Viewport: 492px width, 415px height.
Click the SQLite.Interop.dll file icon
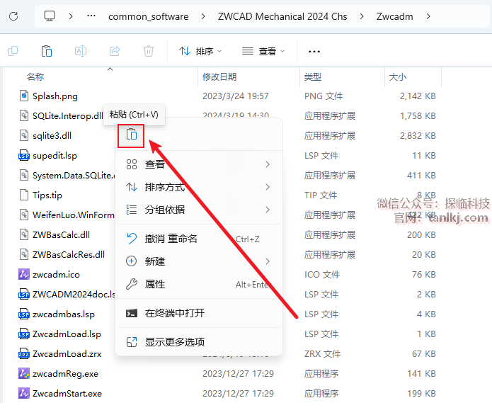click(24, 115)
